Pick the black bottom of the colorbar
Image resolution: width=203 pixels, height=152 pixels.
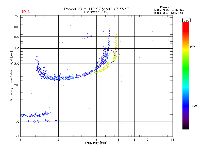click(185, 128)
